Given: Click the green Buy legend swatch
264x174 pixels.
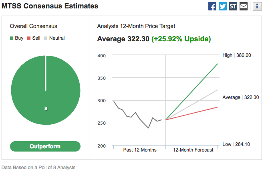Looking at the screenshot, I should coord(12,38).
